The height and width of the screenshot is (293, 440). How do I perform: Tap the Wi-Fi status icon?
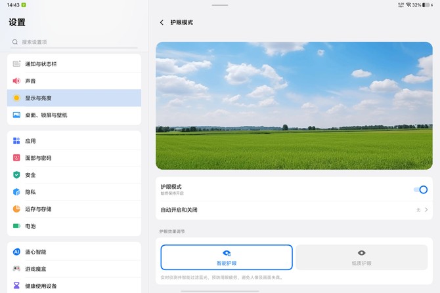click(408, 5)
